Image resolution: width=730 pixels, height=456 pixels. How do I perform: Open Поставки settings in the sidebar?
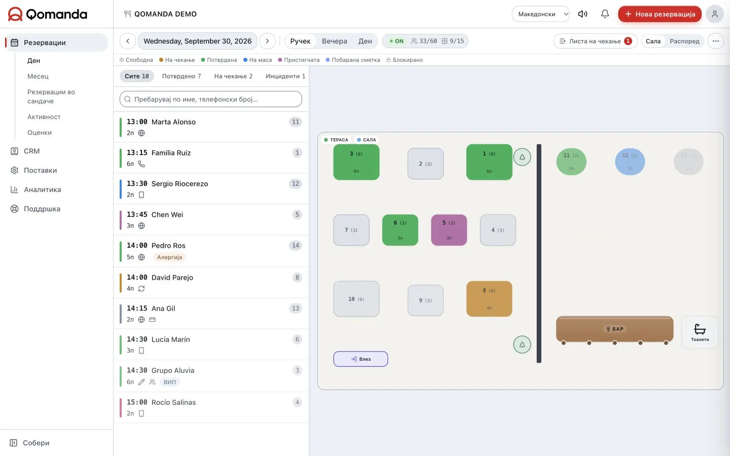(x=40, y=170)
